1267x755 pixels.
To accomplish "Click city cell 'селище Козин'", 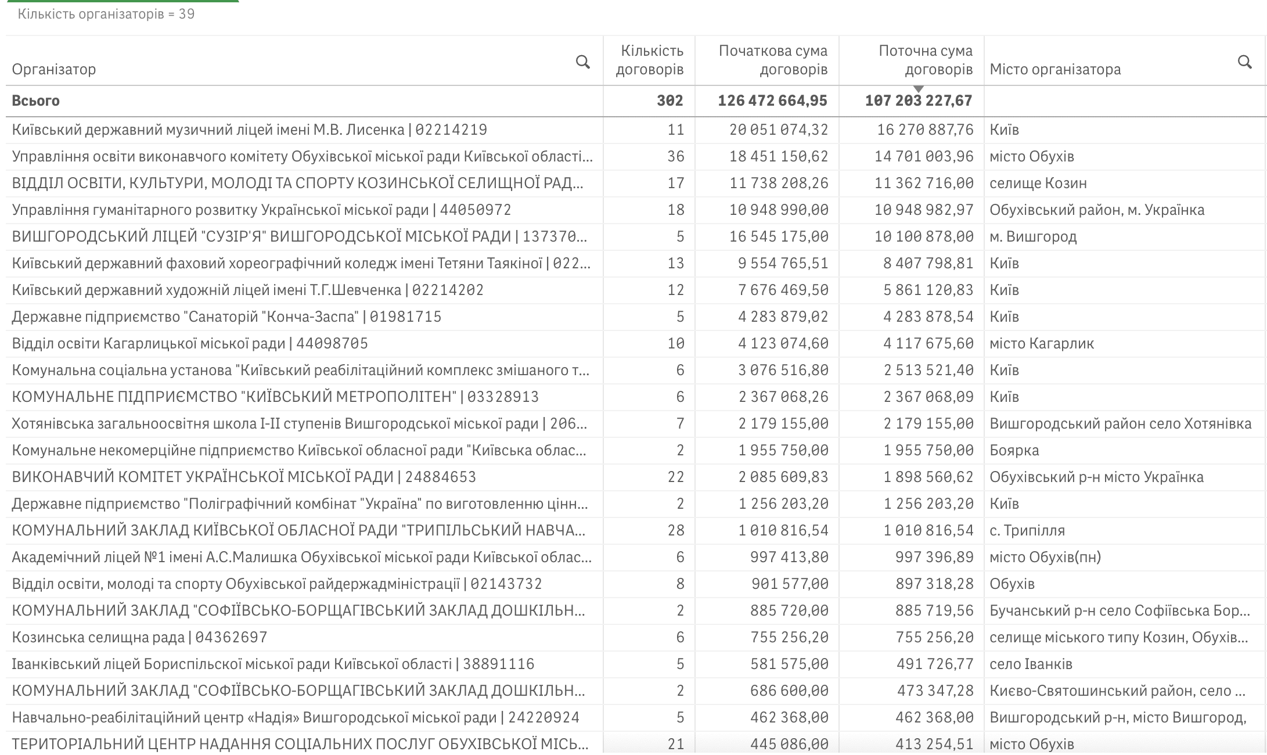I will (x=1038, y=183).
